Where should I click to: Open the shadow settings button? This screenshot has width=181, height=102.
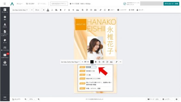point(122,10)
